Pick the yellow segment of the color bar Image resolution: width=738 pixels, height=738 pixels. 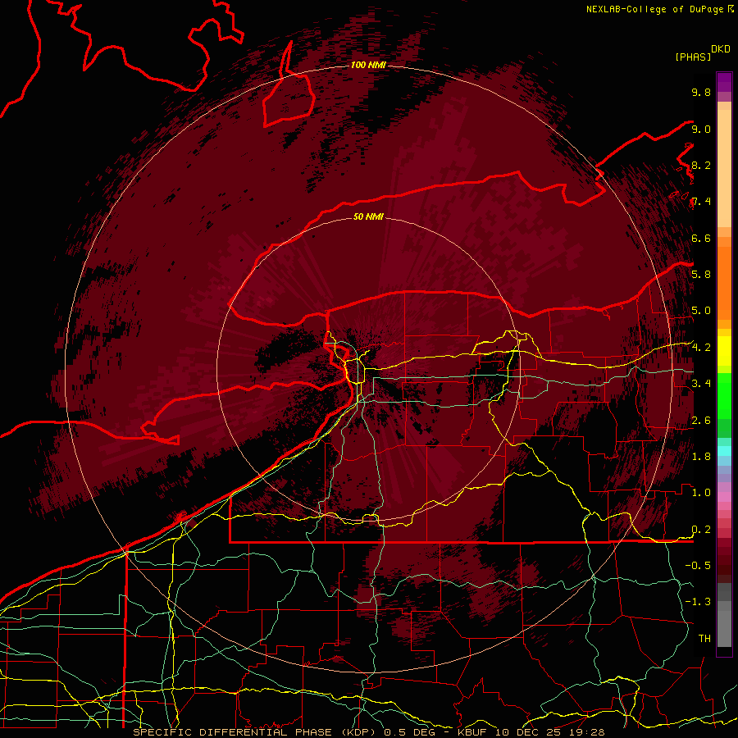724,351
